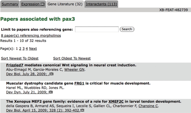Open Dev Biol. July 28, 2009 citation
The height and width of the screenshot is (113, 191).
[28, 74]
